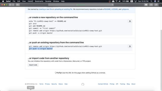Toggle the Safari sidebar button

pos(18,5)
